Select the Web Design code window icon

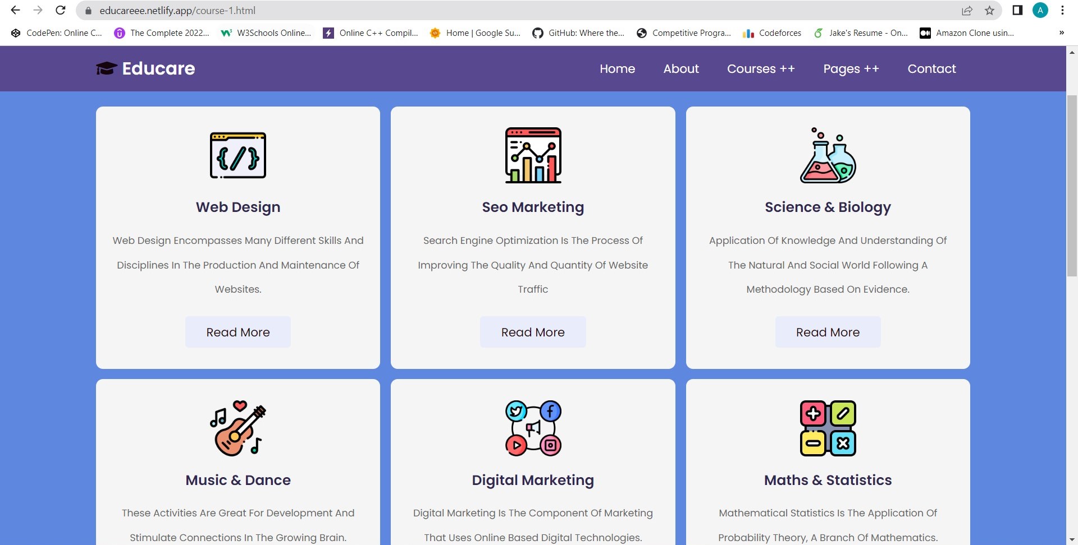coord(237,155)
